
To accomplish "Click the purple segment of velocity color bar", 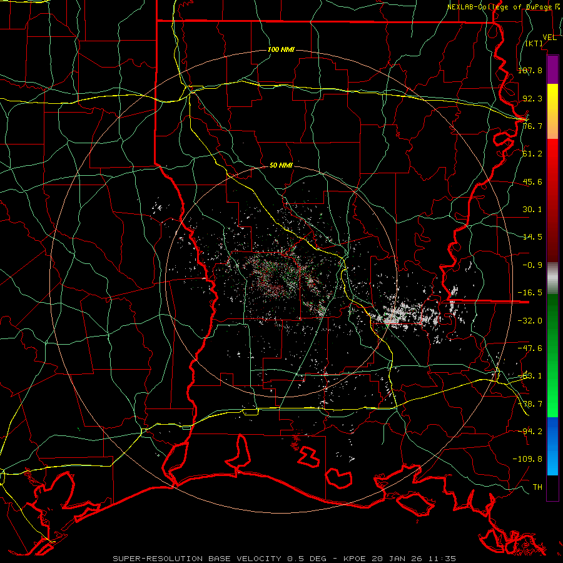I will pos(552,69).
